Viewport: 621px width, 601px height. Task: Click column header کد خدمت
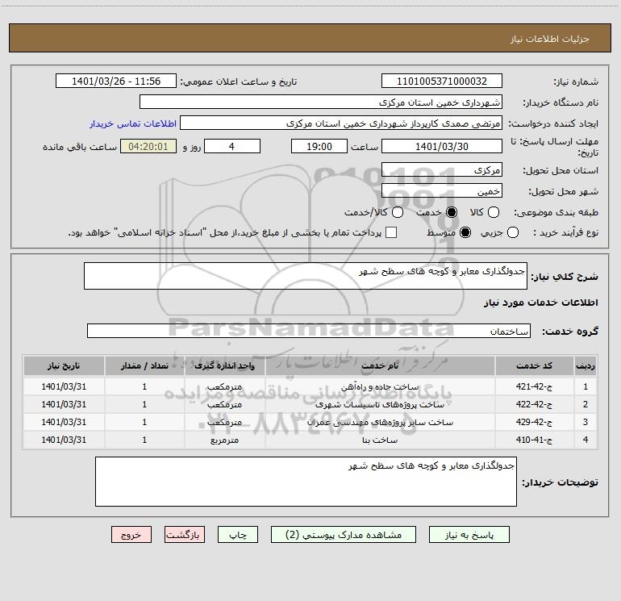coord(534,365)
